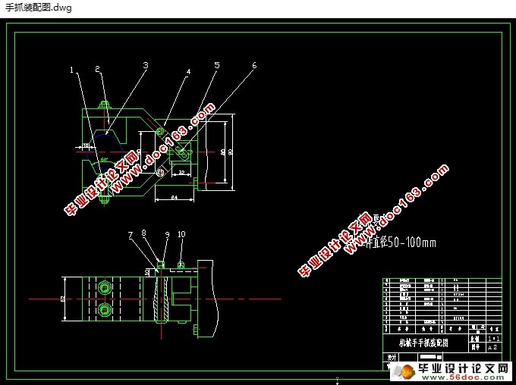Select part callout number 9
This screenshot has width=516, height=385.
pos(167,235)
